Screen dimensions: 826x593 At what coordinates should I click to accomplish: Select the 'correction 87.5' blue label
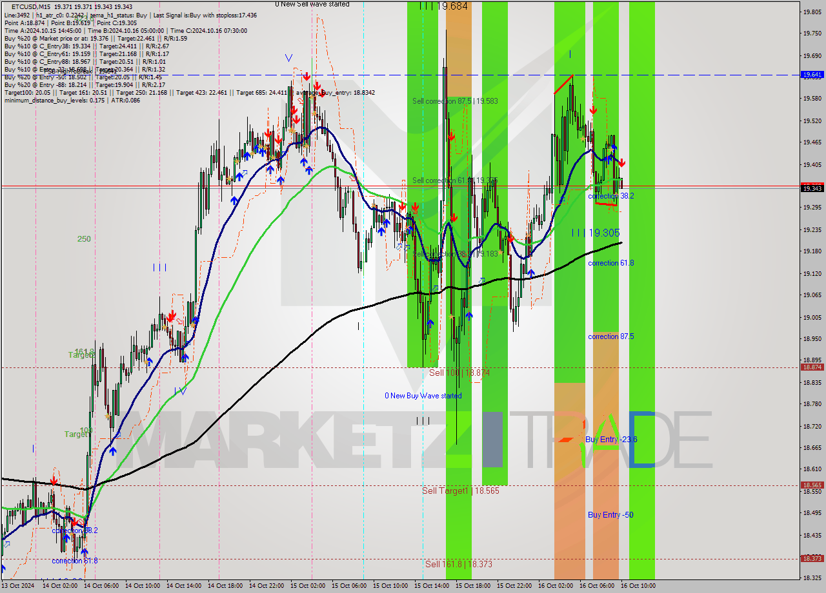(610, 336)
